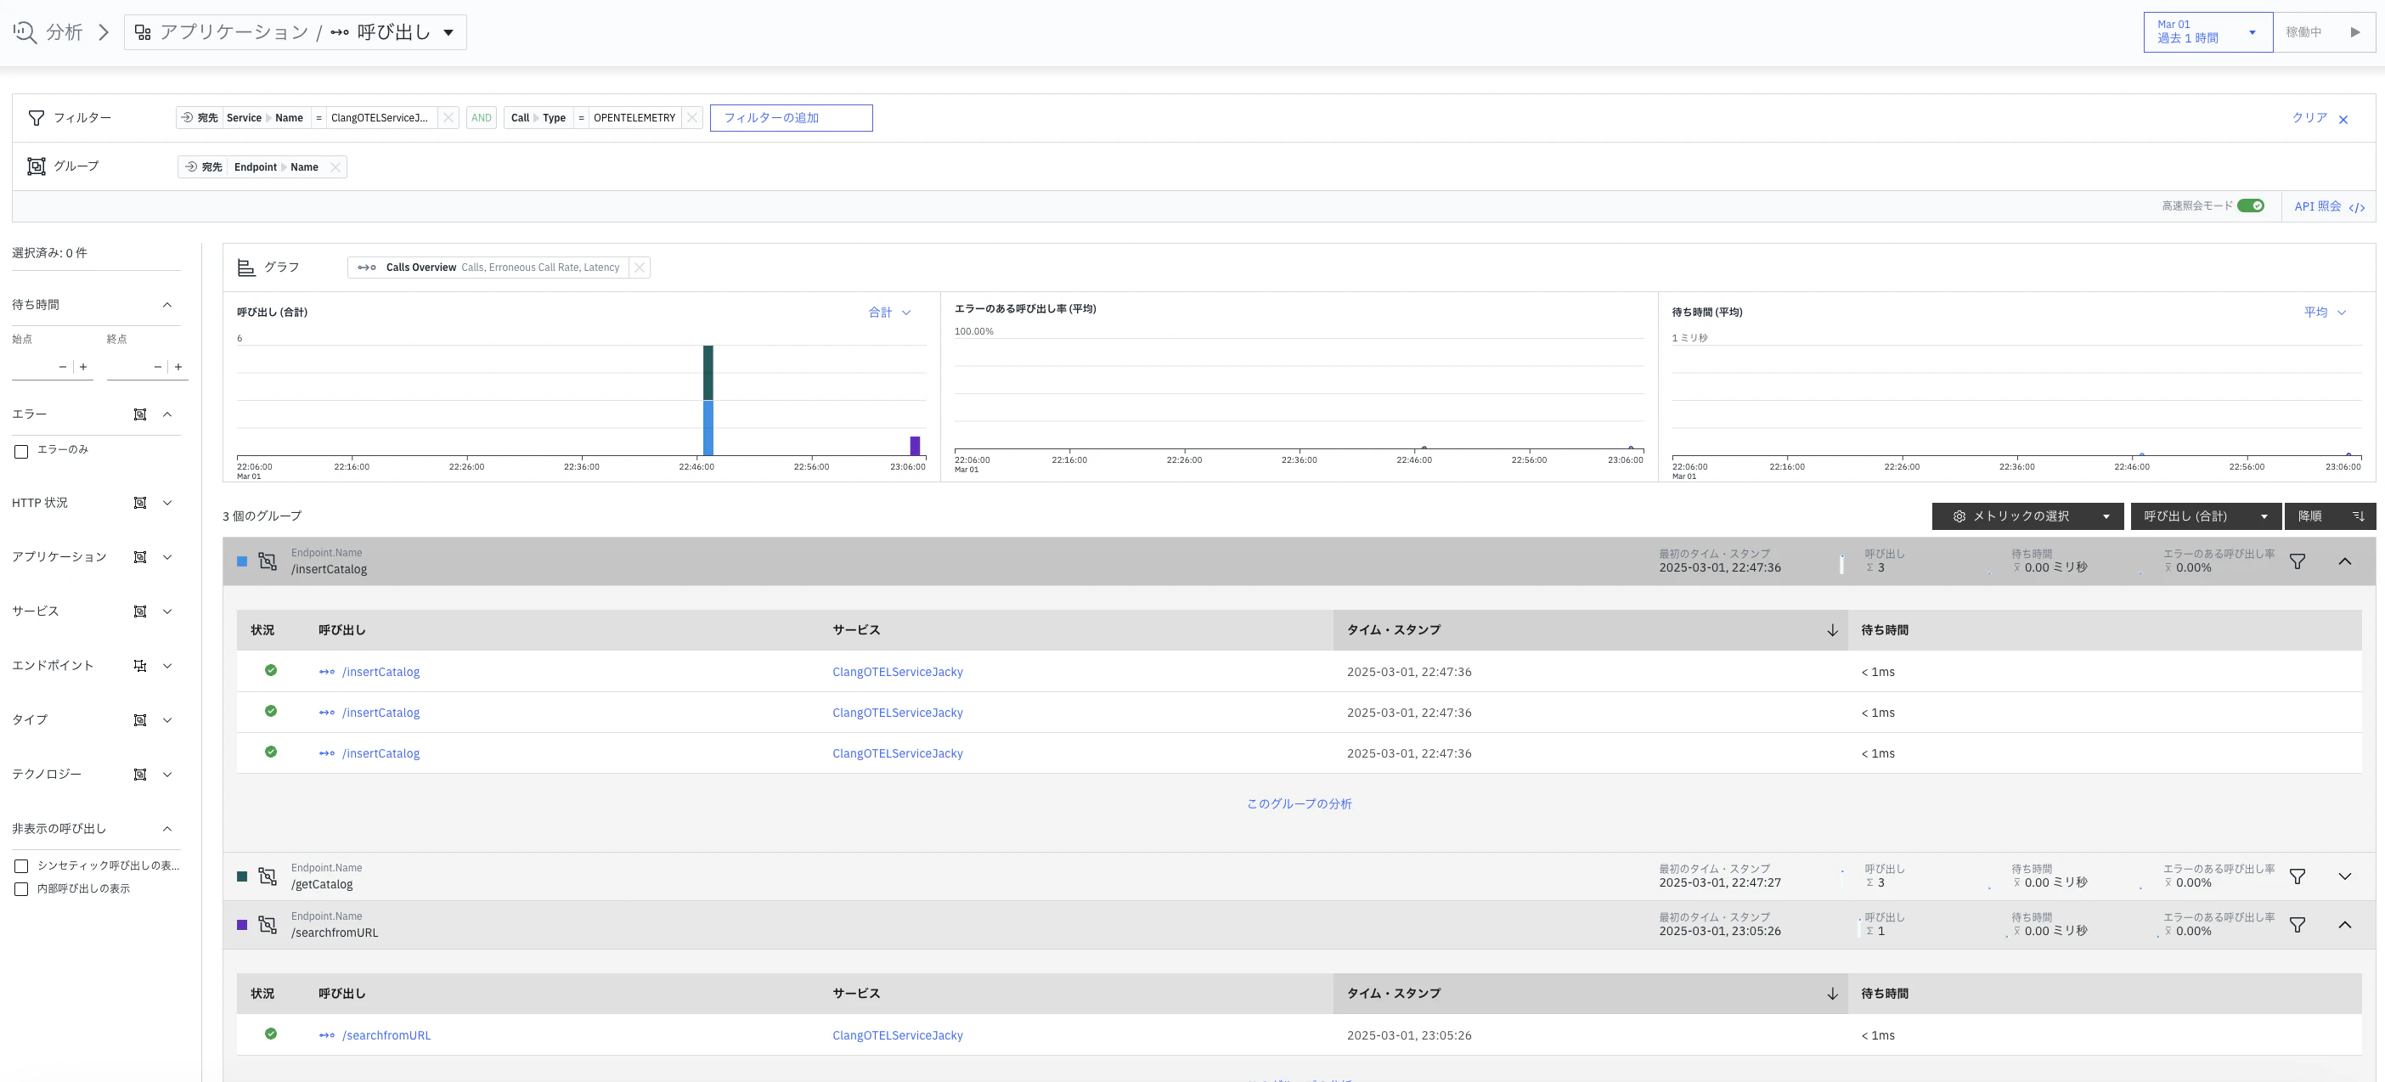This screenshot has height=1082, width=2385.
Task: Change the 合計 aggregation on calls chart
Action: tap(890, 313)
